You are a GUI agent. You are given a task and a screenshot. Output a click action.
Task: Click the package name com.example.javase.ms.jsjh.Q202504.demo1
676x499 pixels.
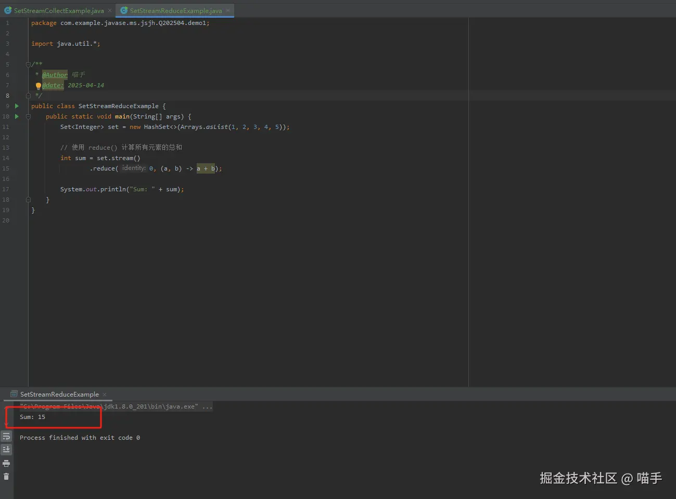(x=133, y=23)
